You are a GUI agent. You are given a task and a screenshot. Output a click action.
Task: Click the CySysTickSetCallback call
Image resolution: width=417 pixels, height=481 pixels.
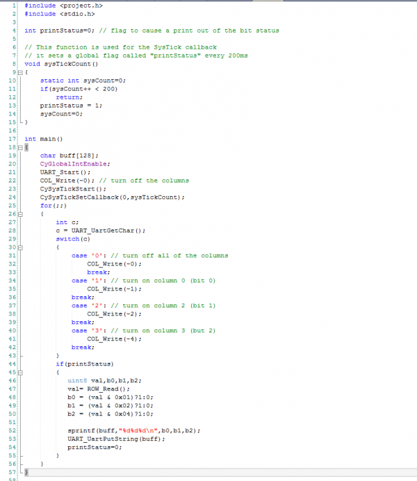(x=112, y=197)
